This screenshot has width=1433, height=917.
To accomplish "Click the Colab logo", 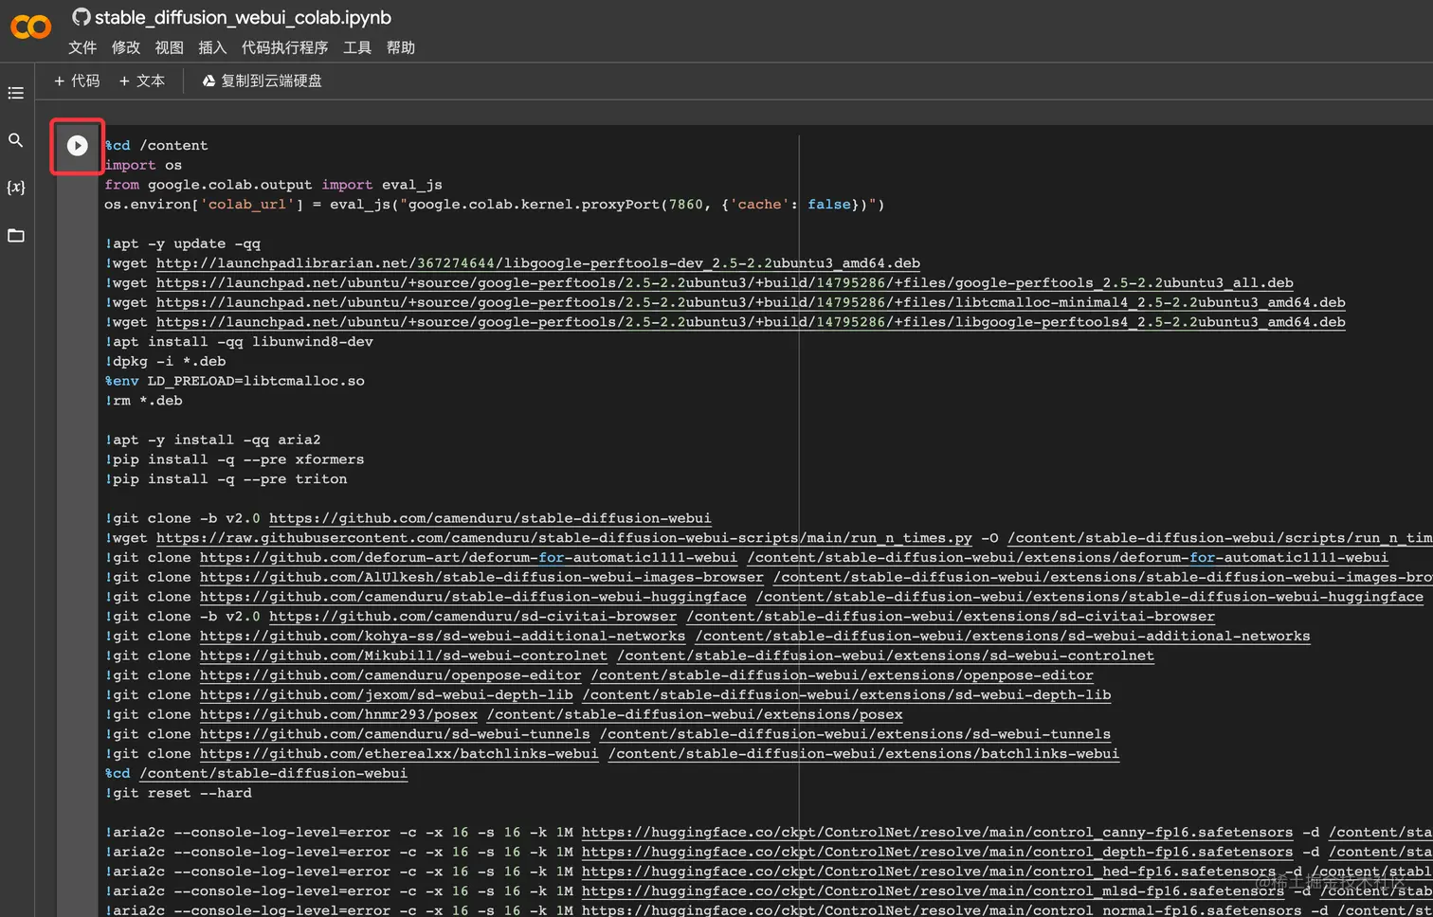I will [x=30, y=27].
